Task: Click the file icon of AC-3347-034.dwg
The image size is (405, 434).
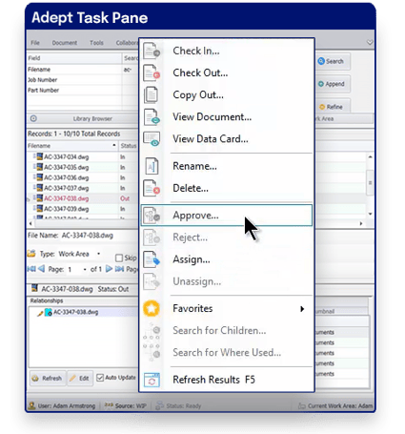Action: pyautogui.click(x=39, y=156)
